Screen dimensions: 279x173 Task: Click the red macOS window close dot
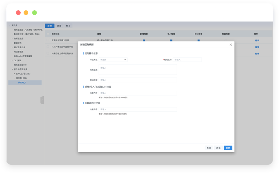point(18,13)
